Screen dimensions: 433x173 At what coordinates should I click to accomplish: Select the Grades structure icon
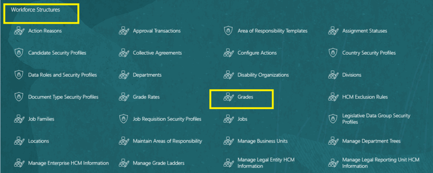[x=229, y=97]
